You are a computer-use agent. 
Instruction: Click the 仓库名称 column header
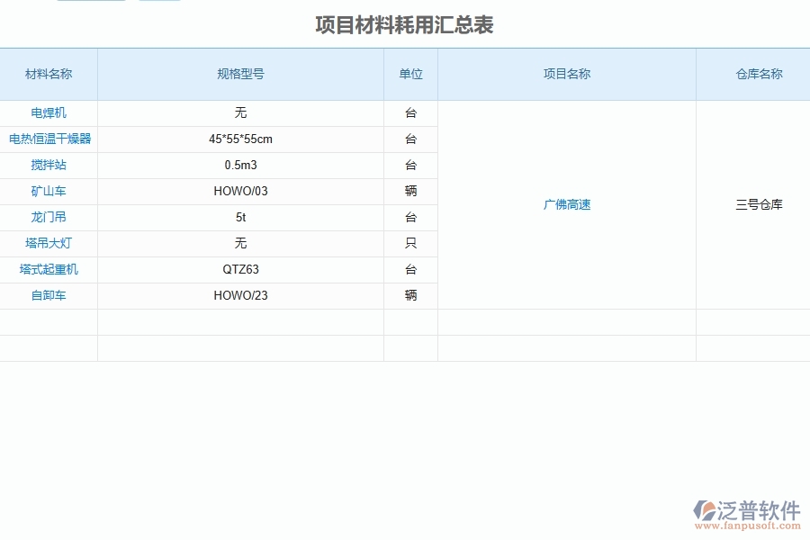(x=757, y=75)
